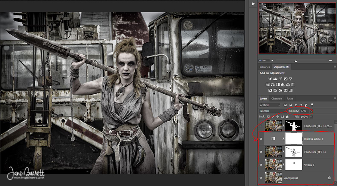
Task: Add a Photo Filter adjustment
Action: (x=283, y=85)
